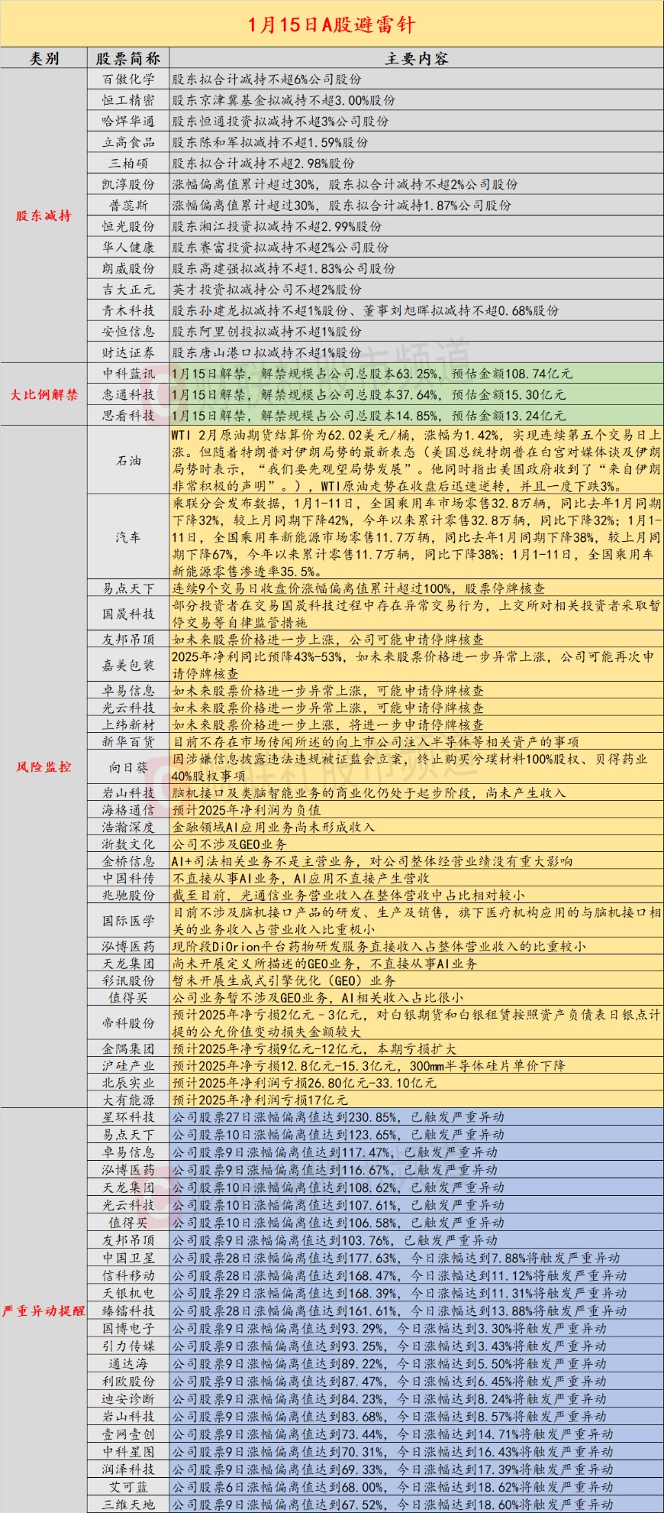
Task: Click the 股东减持 category cell
Action: click(44, 215)
